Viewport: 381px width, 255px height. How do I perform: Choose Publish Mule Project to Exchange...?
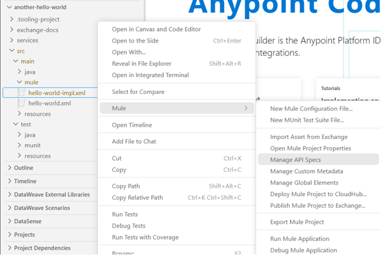[318, 206]
